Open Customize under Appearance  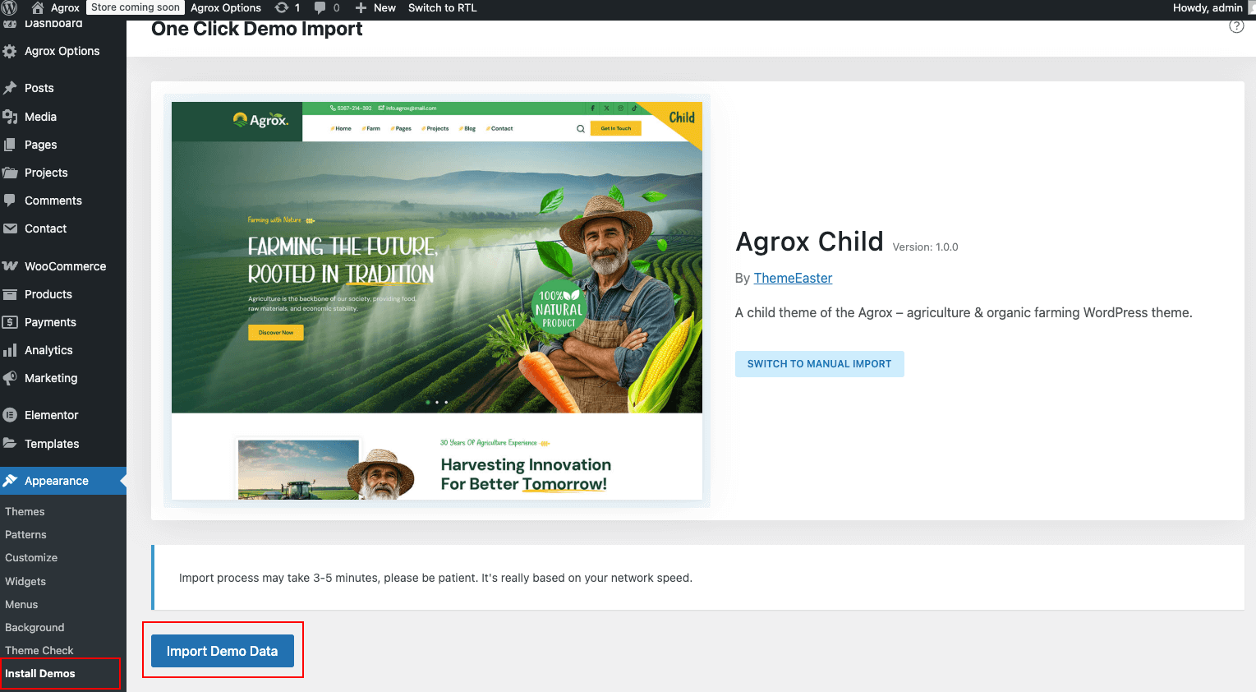31,557
